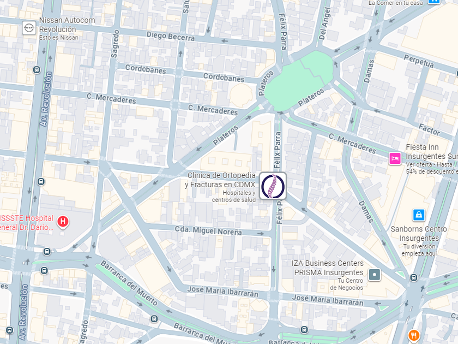Viewport: 458px width, 344px height.
Task: Click the Fiesta Inn pink hotel marker
Action: 395,158
